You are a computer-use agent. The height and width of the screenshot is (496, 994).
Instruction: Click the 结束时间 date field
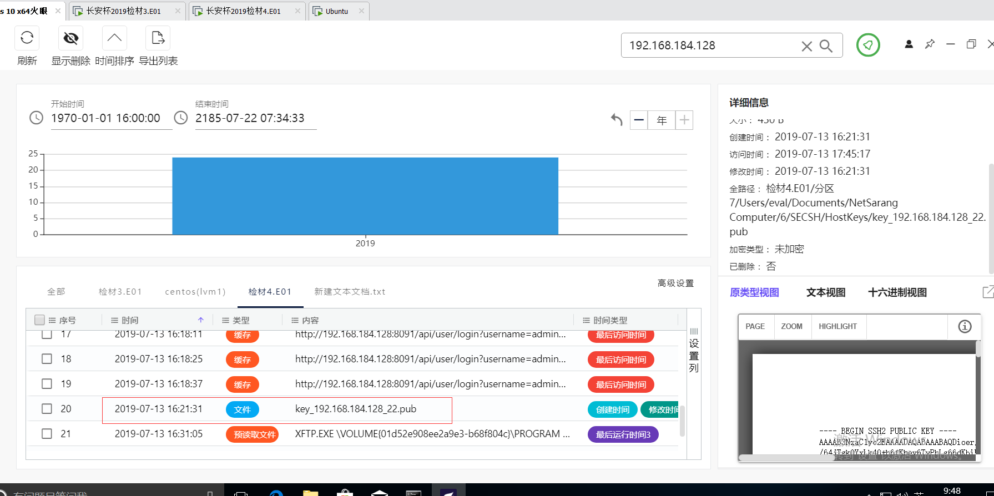tap(255, 118)
